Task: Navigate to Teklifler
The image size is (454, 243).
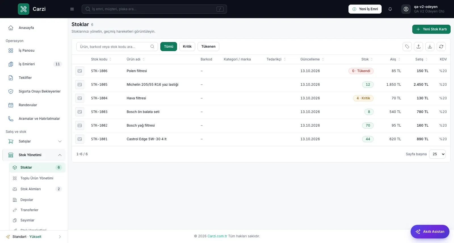Action: tap(34, 78)
